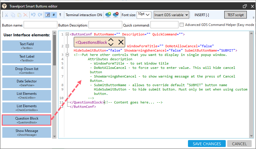Click the add comment bubble icon
The height and width of the screenshot is (149, 256).
tap(108, 15)
